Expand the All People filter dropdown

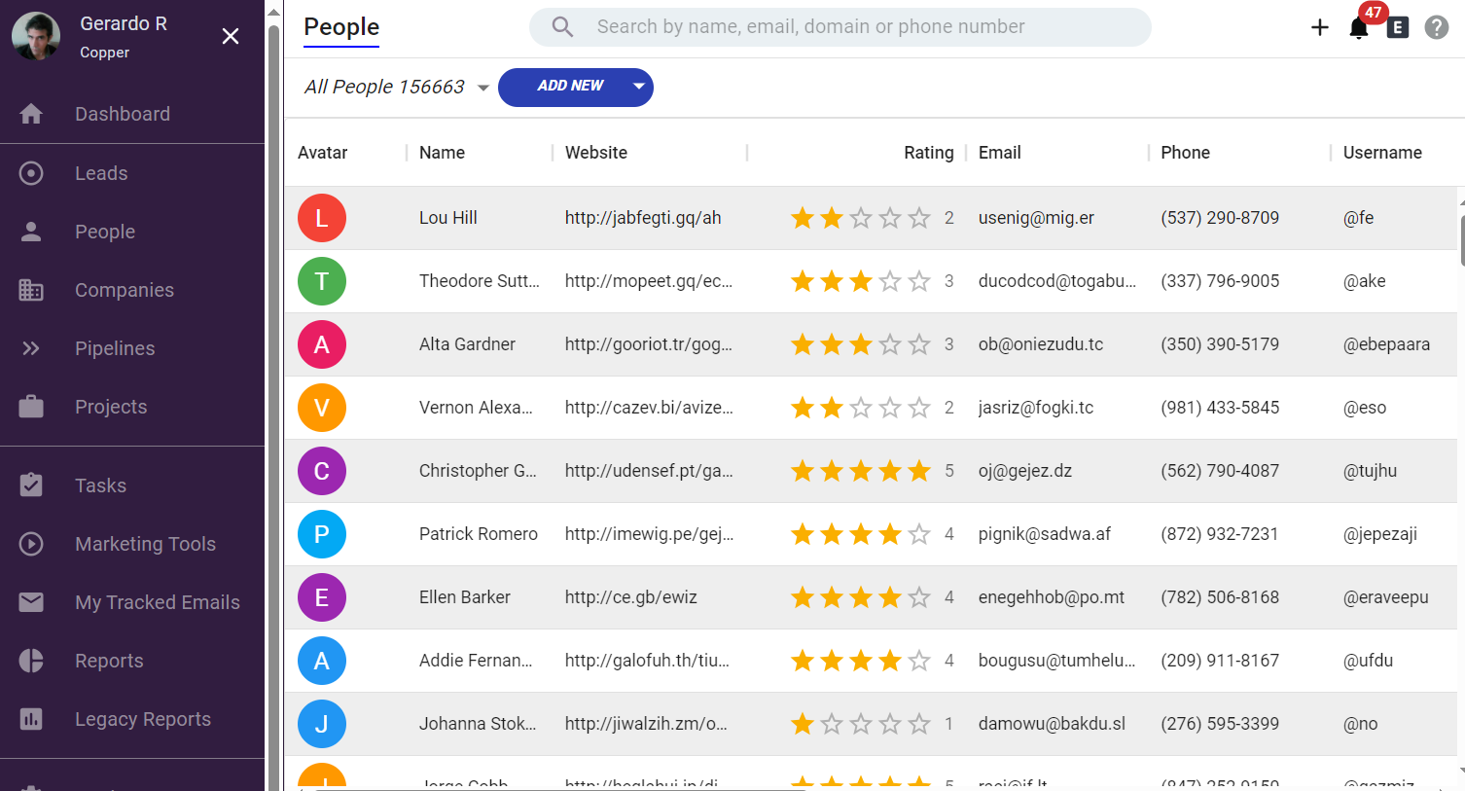483,88
